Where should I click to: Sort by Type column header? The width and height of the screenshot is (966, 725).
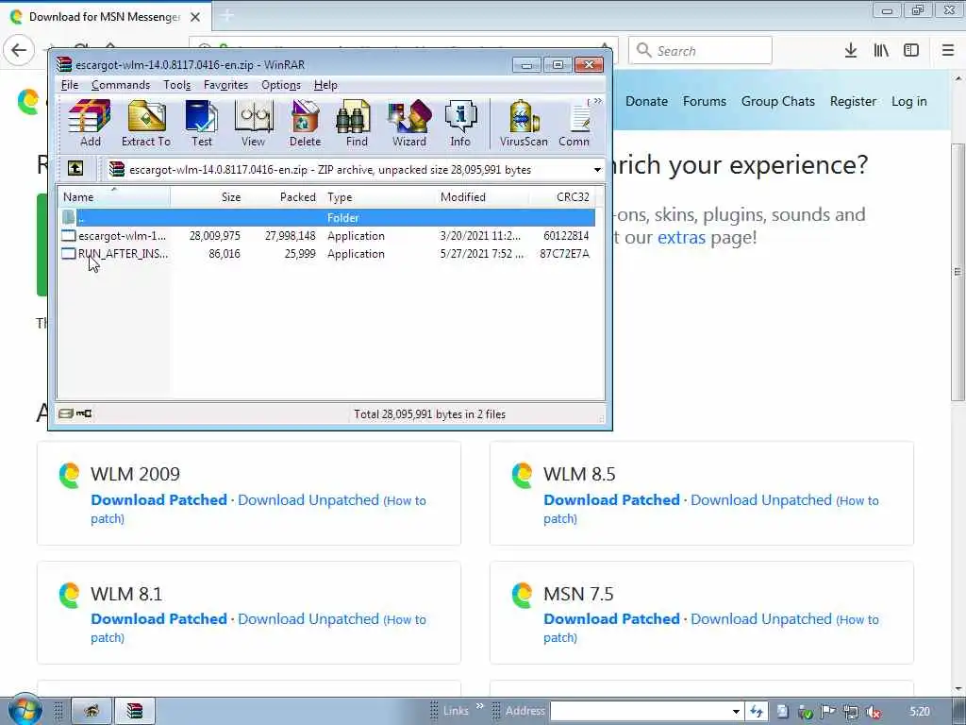coord(379,196)
